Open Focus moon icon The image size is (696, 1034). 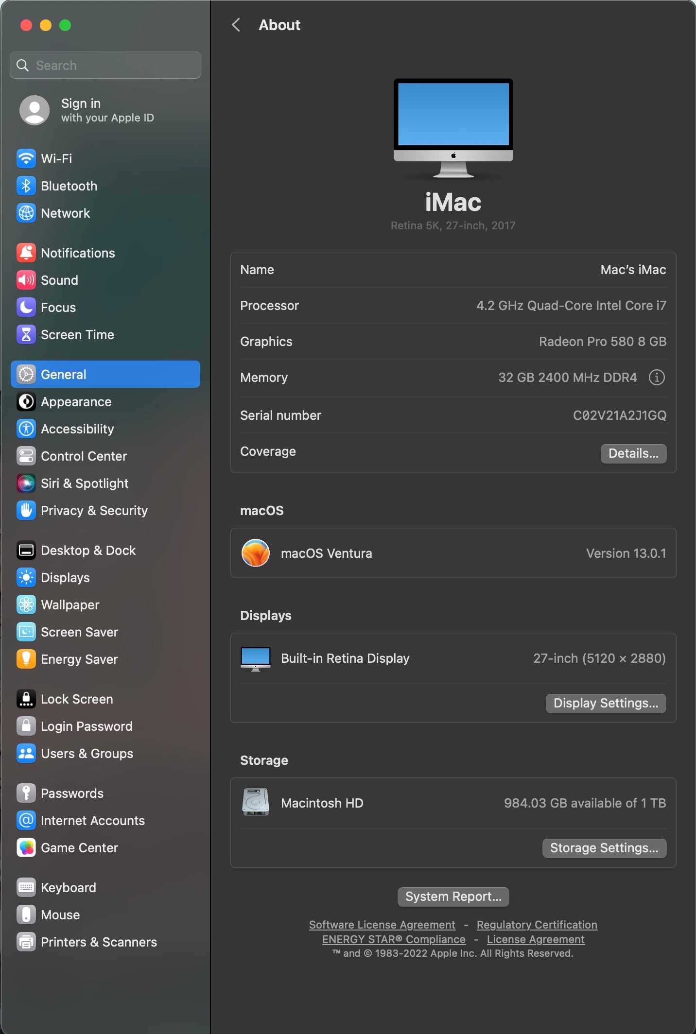point(26,307)
